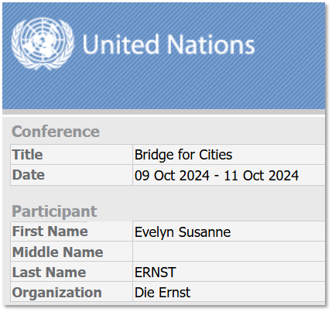Click the blue striped header banner
This screenshot has height=312, width=332.
(163, 56)
